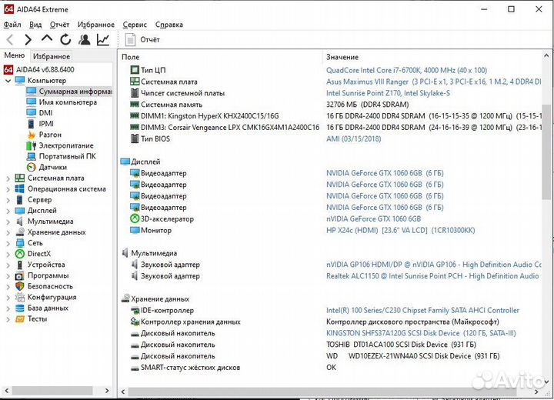Expand the Операционная система tree node
Image resolution: width=554 pixels, height=400 pixels.
[x=8, y=189]
